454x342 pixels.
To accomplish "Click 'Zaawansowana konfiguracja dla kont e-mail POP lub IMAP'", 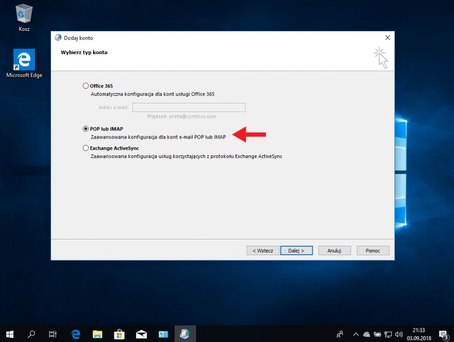I will pos(158,137).
